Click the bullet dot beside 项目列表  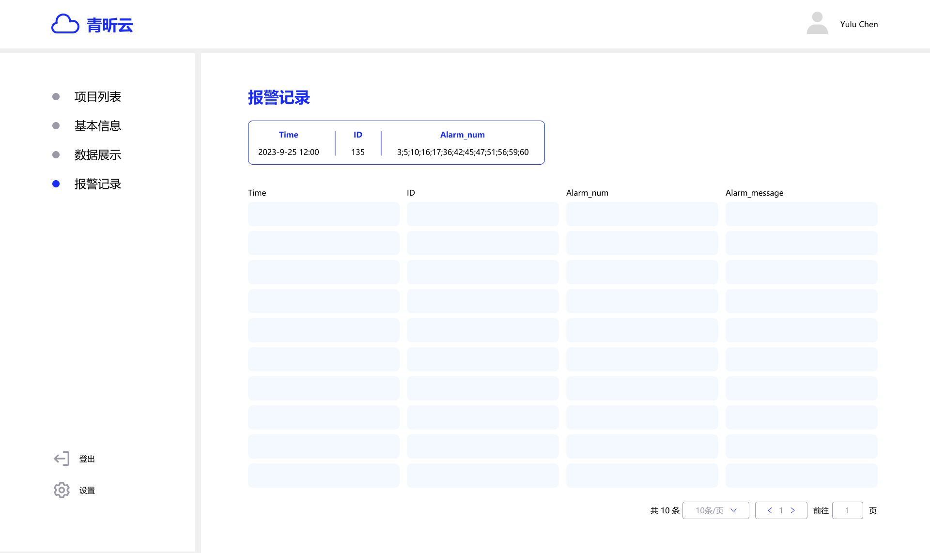[56, 97]
